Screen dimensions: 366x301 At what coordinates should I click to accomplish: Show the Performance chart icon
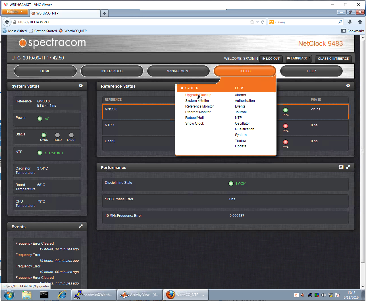click(x=341, y=167)
